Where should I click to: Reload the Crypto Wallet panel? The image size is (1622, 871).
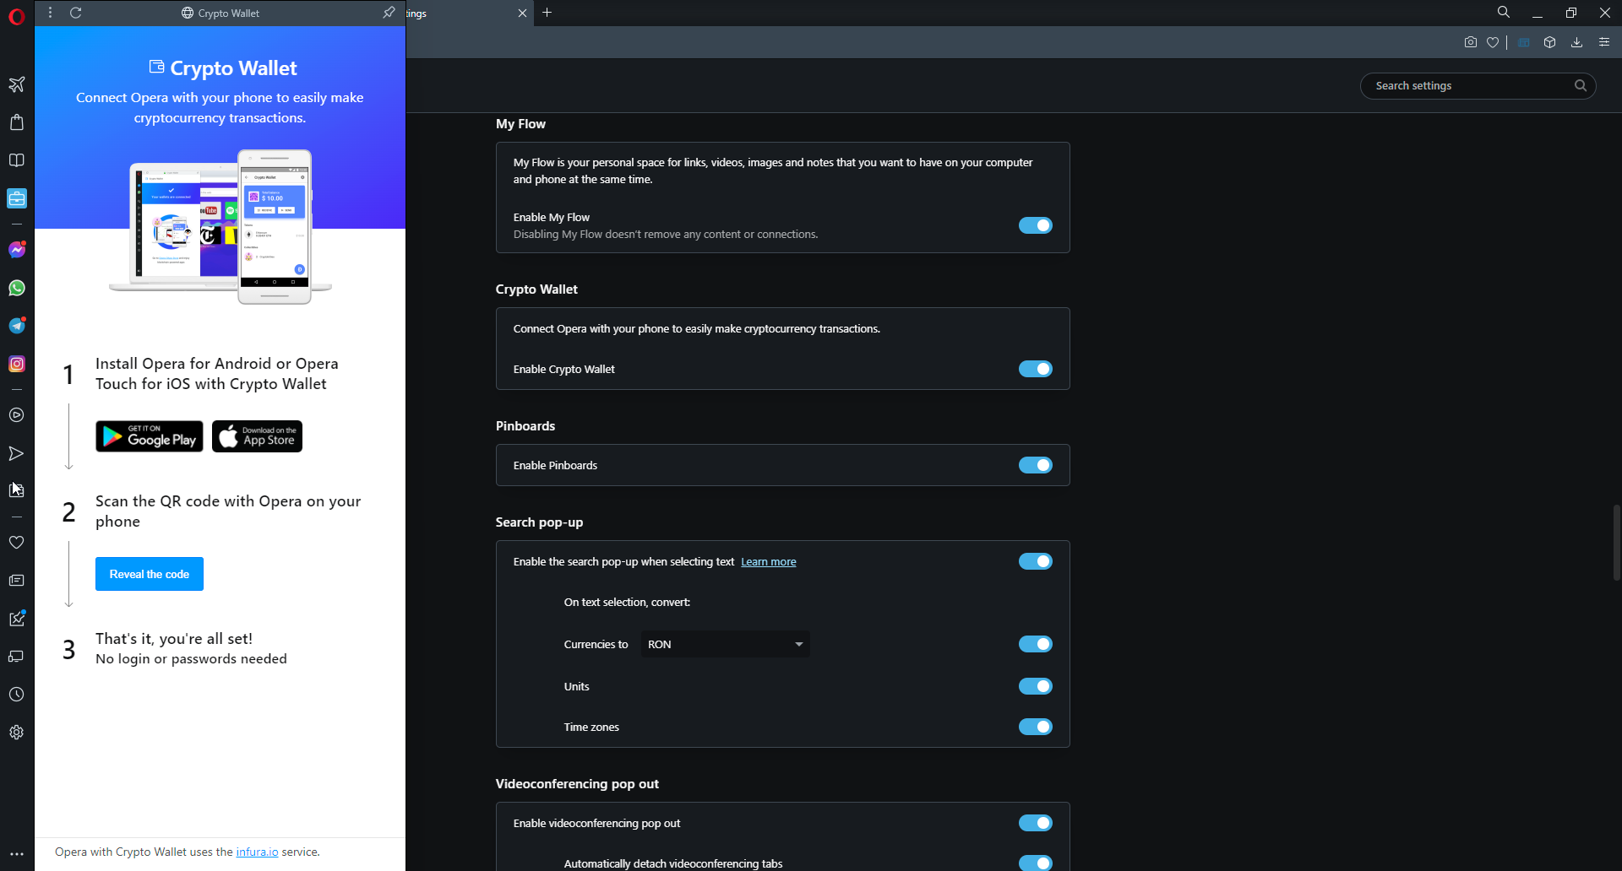coord(76,13)
